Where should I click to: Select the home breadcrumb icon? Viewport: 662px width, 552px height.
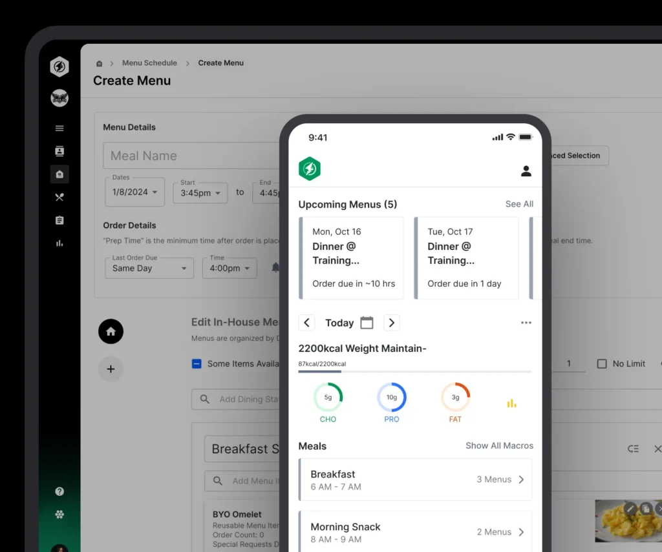point(99,63)
